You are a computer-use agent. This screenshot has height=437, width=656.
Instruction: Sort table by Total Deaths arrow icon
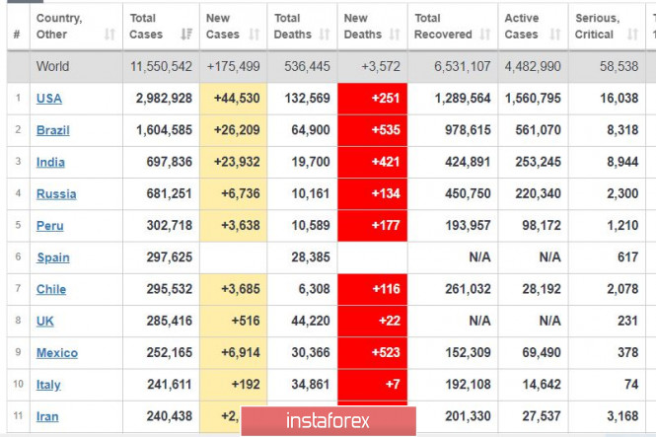click(x=324, y=35)
